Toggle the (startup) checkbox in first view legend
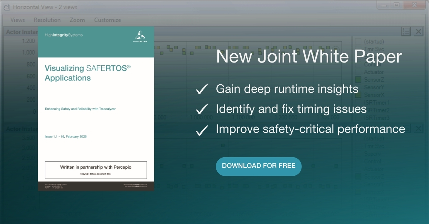 click(x=358, y=41)
